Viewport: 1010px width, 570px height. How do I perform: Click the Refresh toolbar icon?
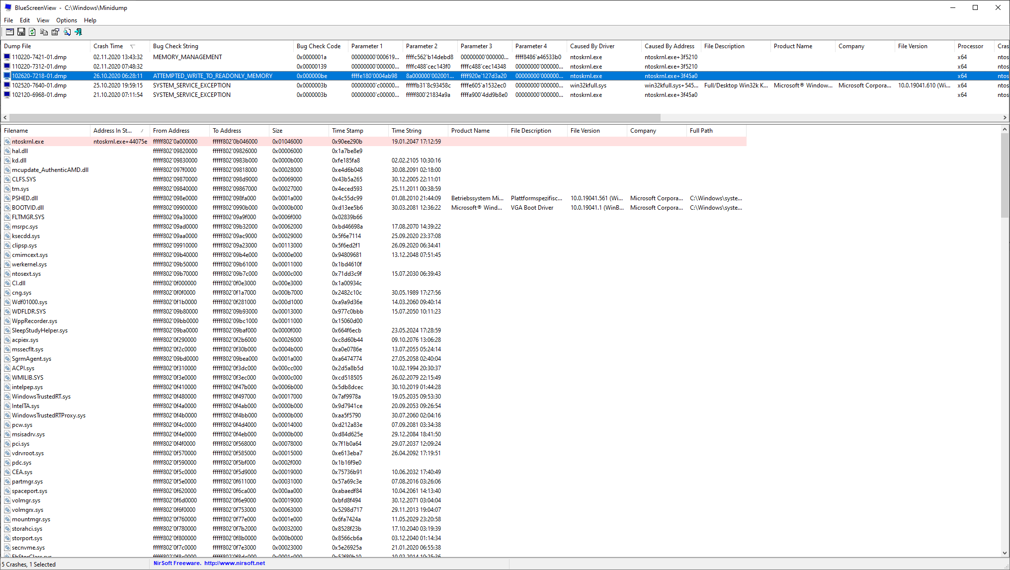pos(32,32)
